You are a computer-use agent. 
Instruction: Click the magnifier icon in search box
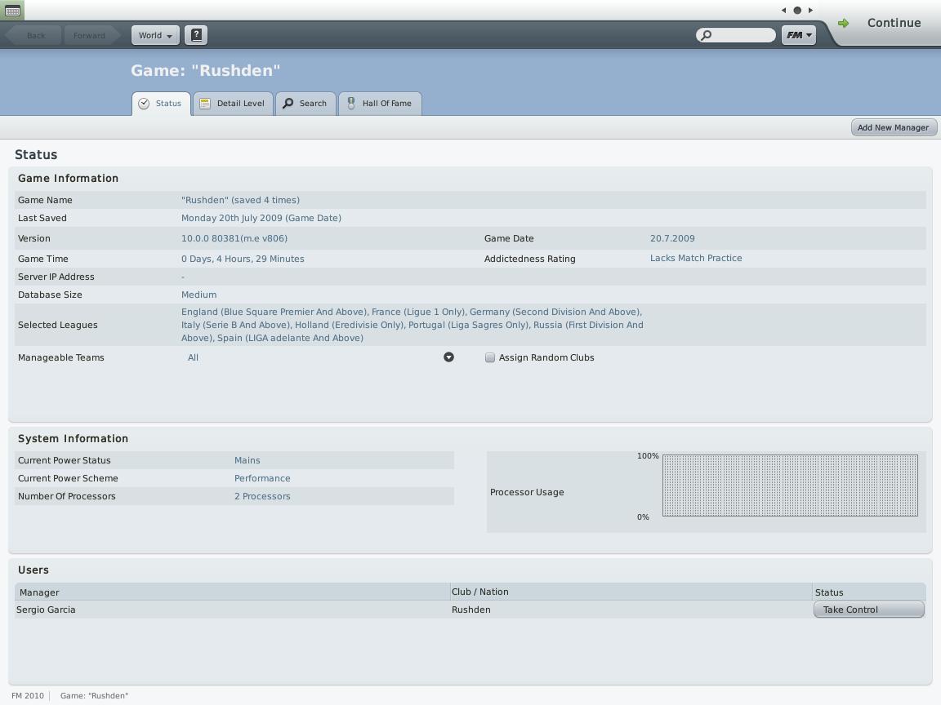tap(707, 35)
